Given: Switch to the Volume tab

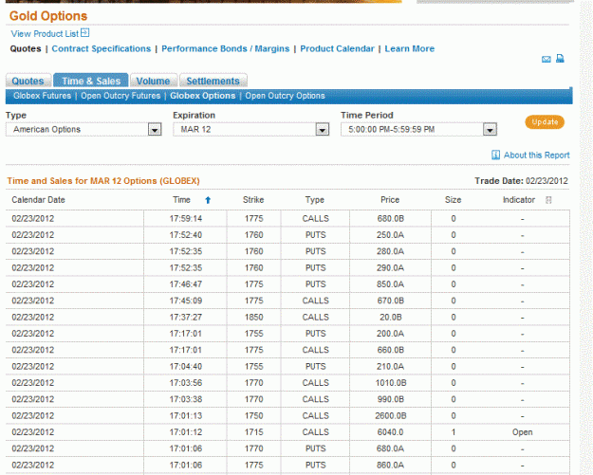Looking at the screenshot, I should coord(153,81).
